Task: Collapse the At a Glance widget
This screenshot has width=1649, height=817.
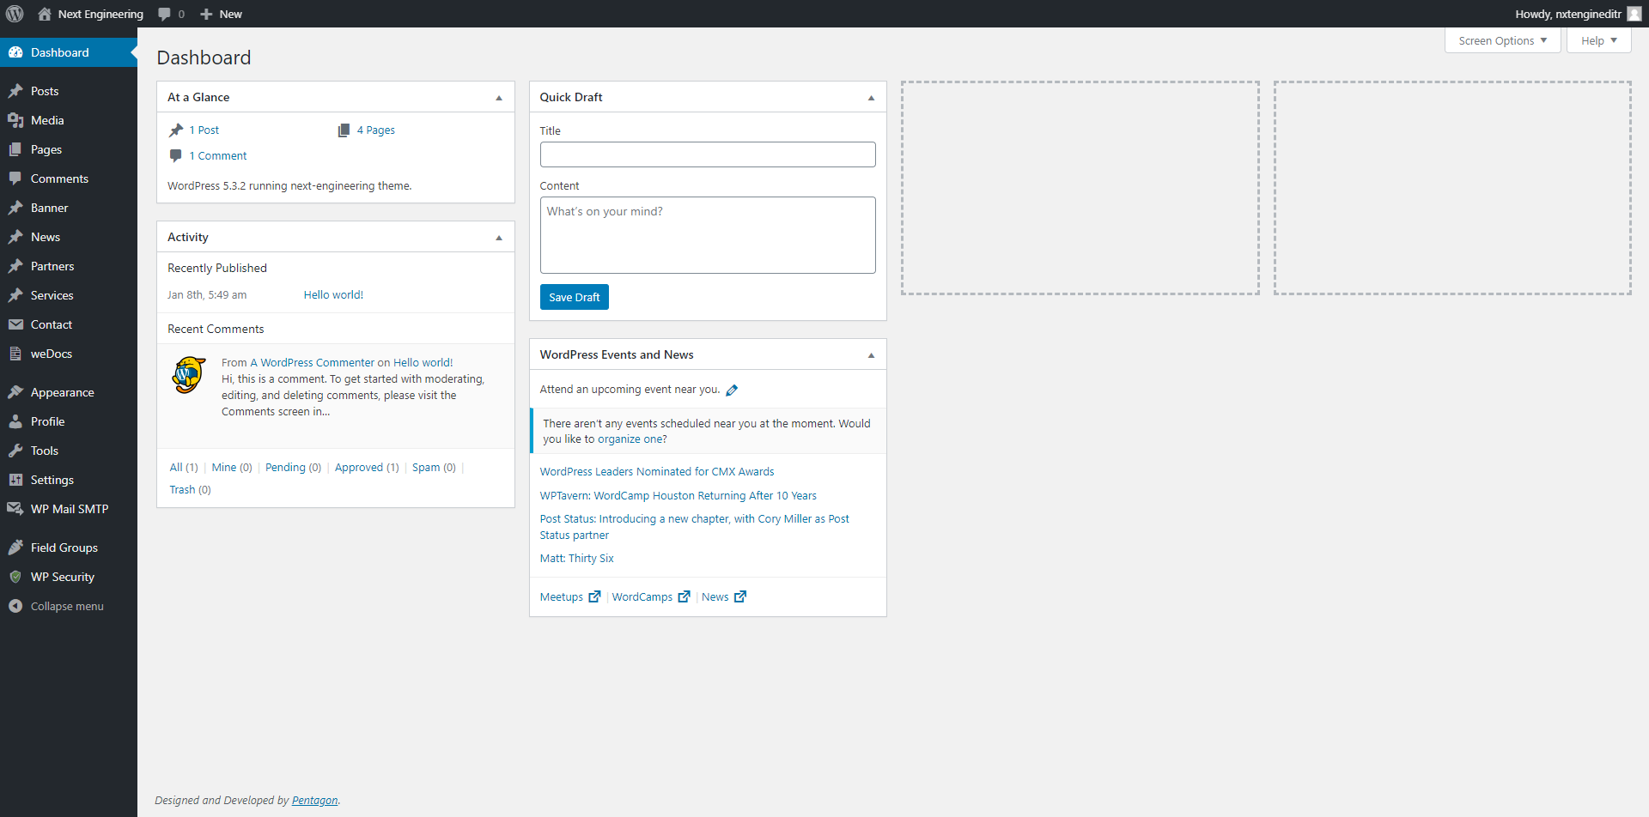Action: tap(499, 98)
